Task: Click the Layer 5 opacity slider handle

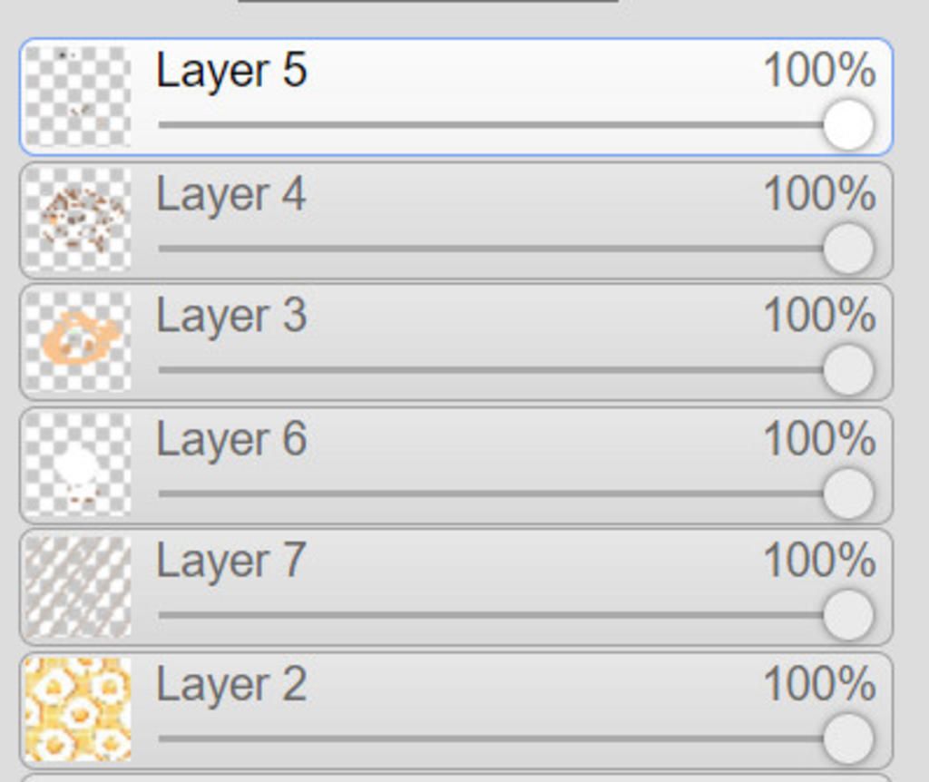Action: coord(848,125)
